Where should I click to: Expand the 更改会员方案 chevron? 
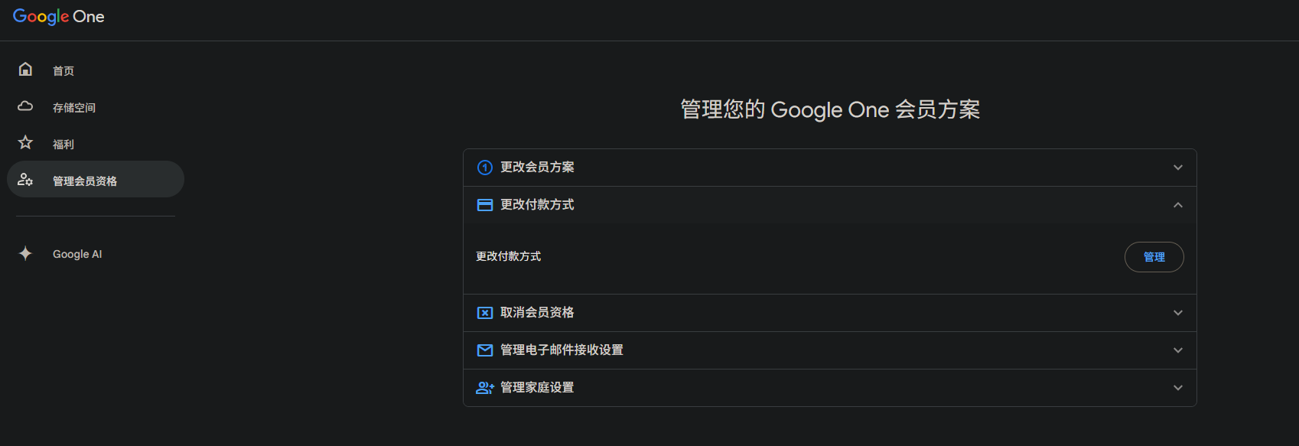(1178, 168)
